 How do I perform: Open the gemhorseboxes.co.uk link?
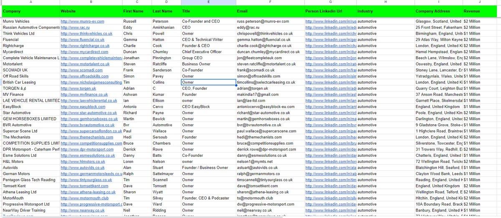(89, 119)
